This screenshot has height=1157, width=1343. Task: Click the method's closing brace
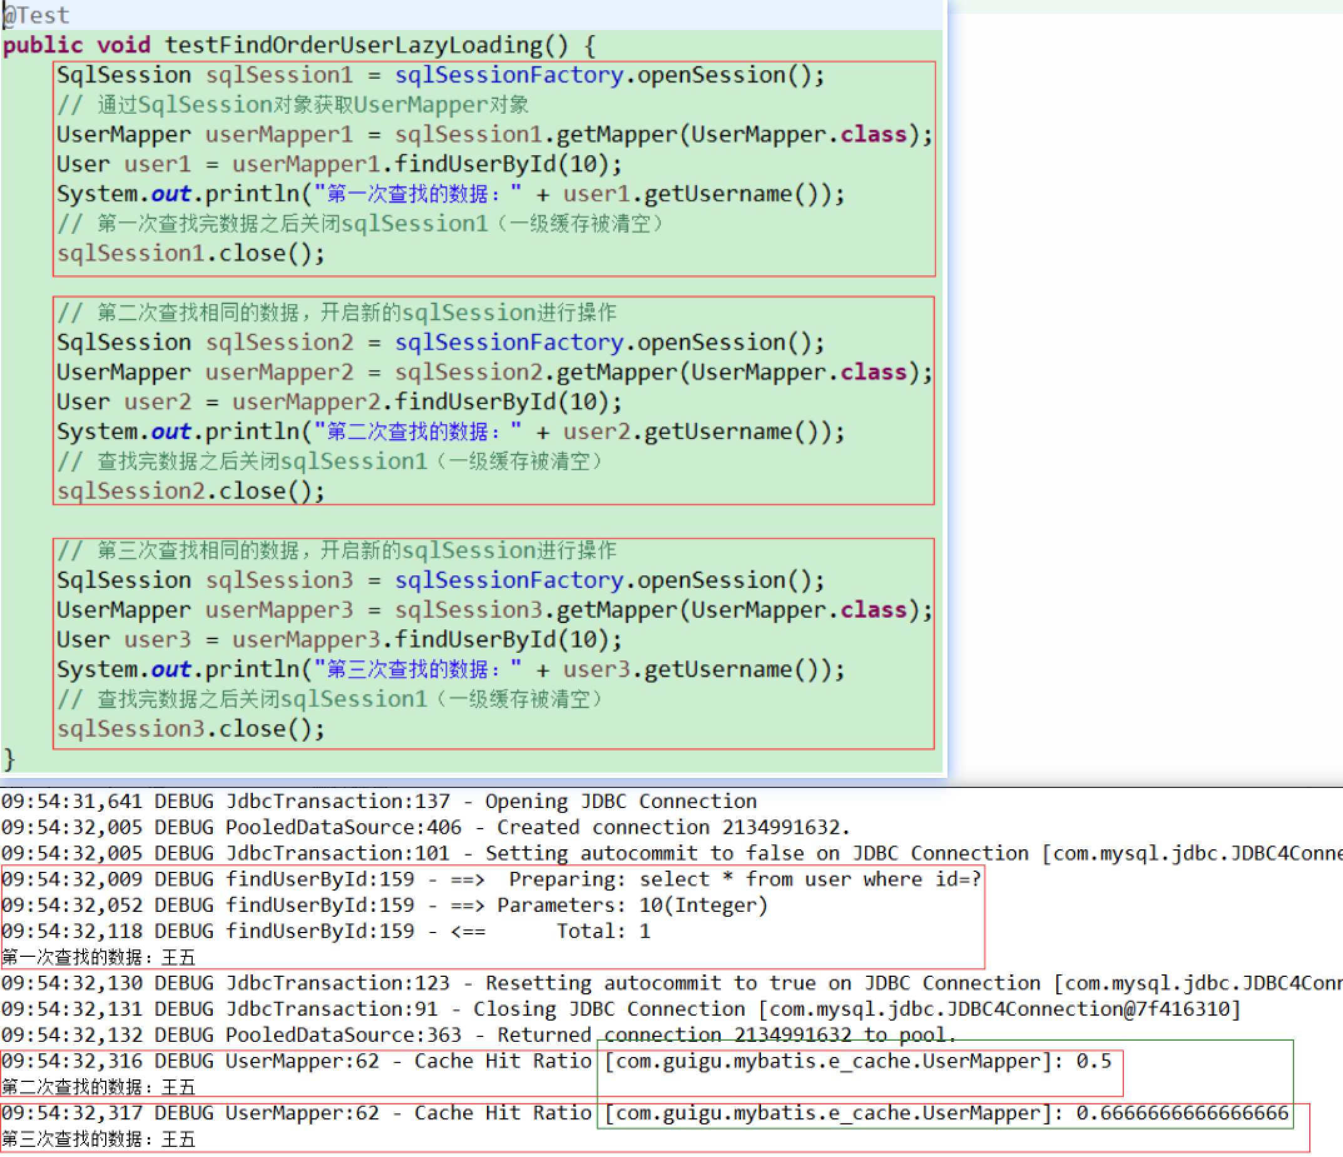[x=8, y=759]
